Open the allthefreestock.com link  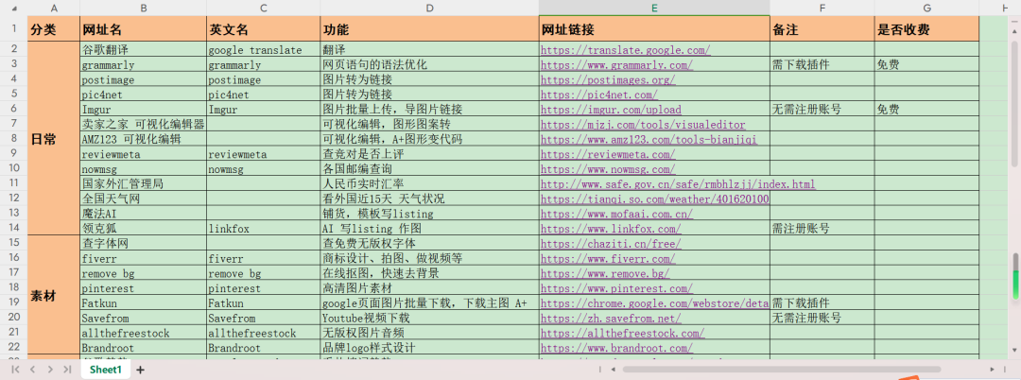pos(622,333)
